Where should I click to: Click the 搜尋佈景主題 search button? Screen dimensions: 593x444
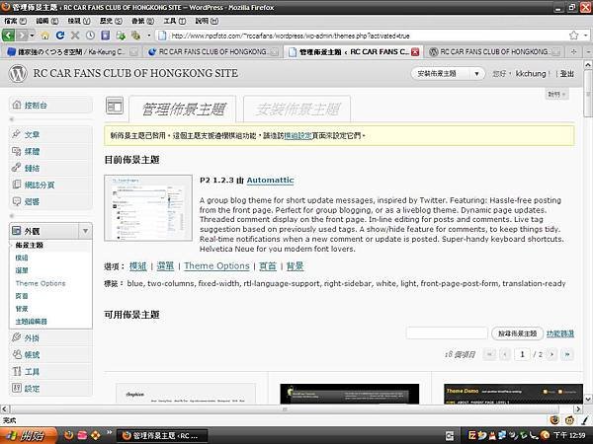517,333
